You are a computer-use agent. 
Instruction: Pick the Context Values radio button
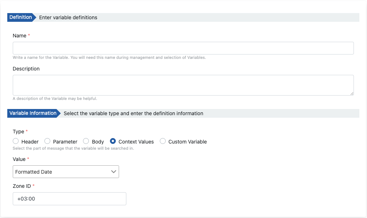coord(113,141)
